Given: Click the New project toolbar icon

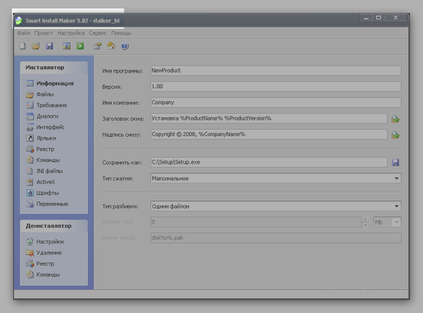Looking at the screenshot, I should 23,47.
